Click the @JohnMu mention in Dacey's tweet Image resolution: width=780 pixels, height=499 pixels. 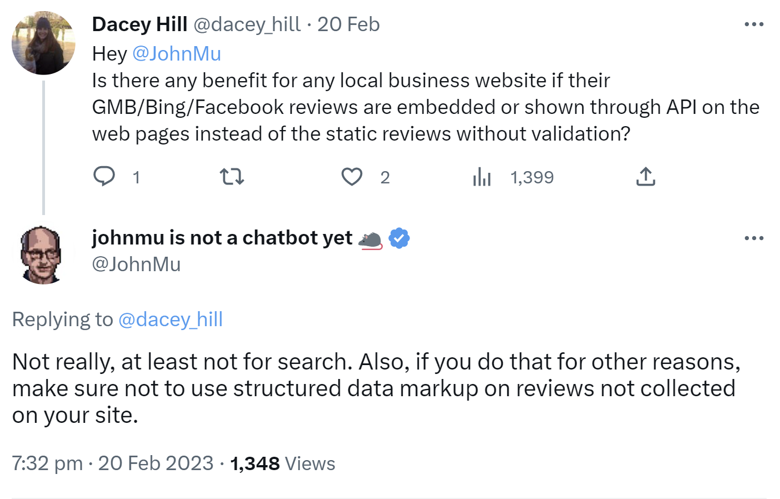click(x=177, y=54)
